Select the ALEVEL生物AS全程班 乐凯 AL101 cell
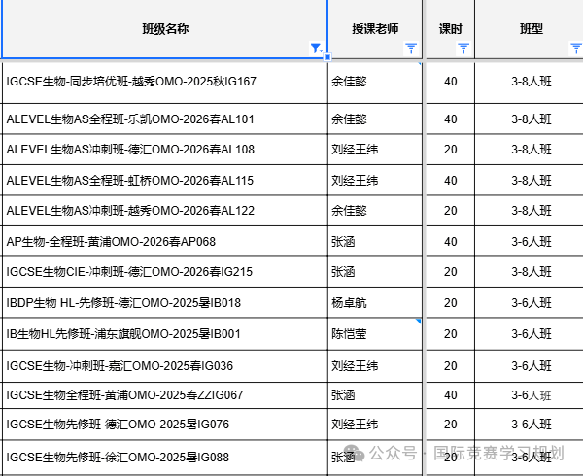The width and height of the screenshot is (583, 476). point(164,119)
